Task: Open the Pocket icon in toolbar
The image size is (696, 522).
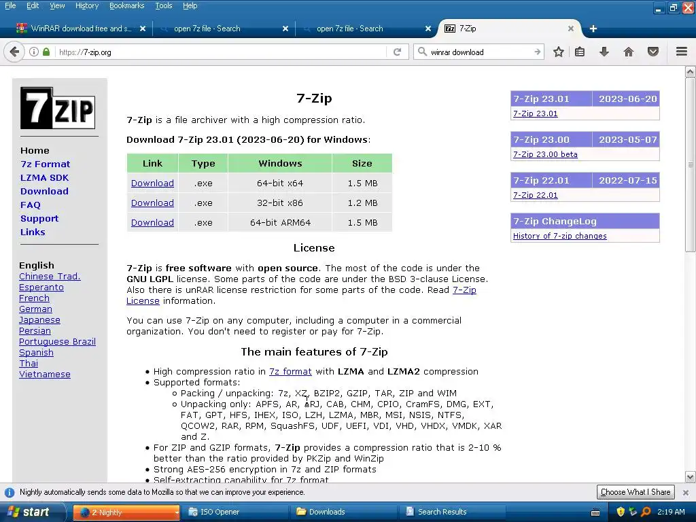Action: [652, 52]
